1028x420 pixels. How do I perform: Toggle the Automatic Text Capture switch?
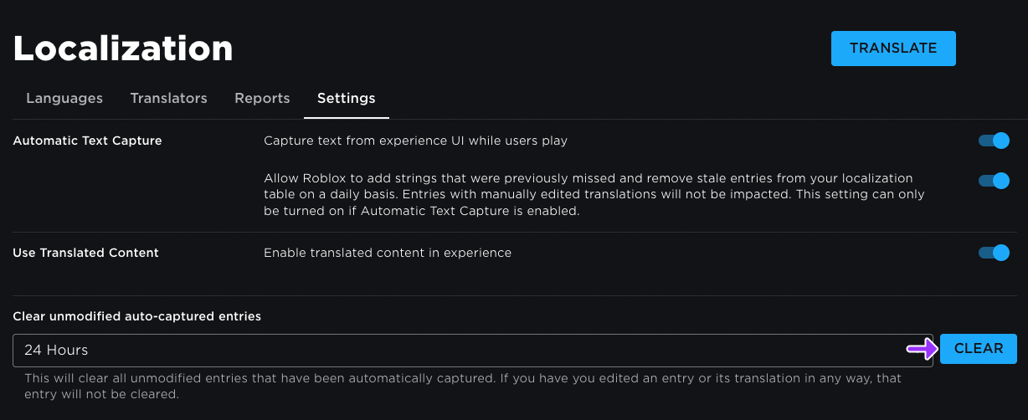pos(994,141)
